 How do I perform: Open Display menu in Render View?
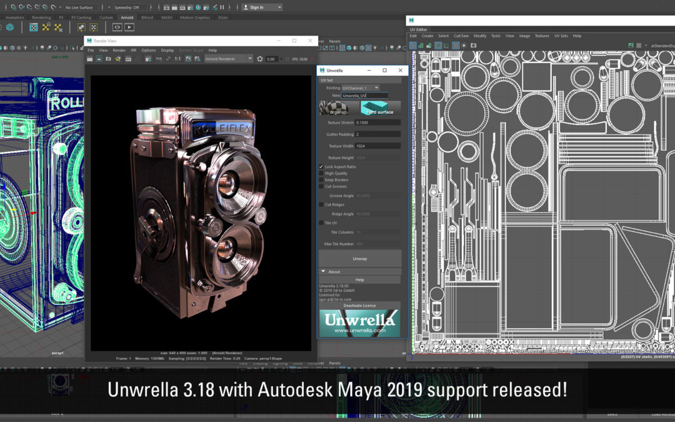pyautogui.click(x=167, y=51)
